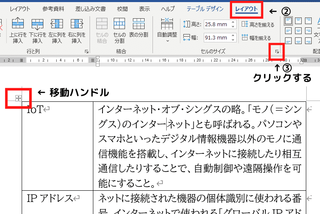Click the first-line indent marker on ruler
The image size is (320, 214).
(98, 58)
